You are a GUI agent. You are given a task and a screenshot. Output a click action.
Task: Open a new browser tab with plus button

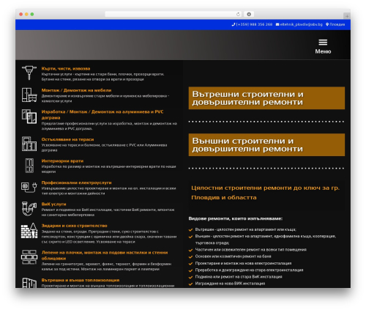pos(347,16)
